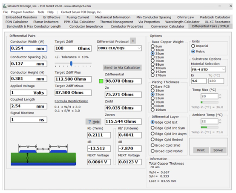Click the Ambient Temp green progress bar

point(209,127)
